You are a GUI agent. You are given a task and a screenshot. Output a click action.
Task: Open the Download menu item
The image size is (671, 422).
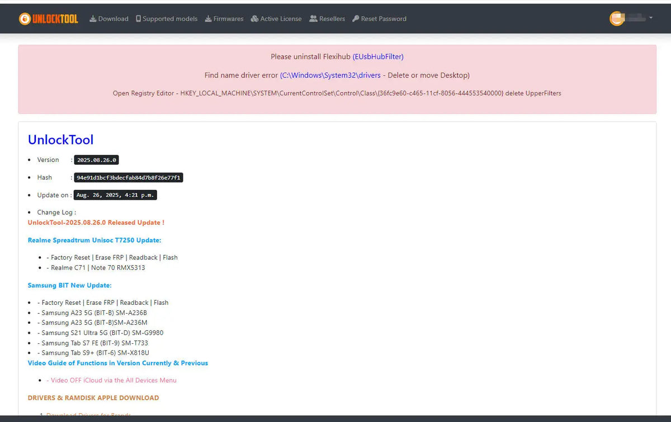point(109,18)
